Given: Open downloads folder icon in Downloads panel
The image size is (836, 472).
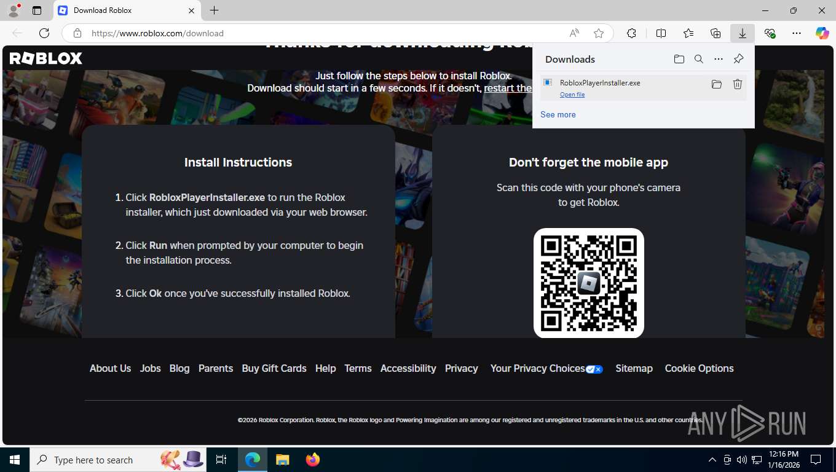Looking at the screenshot, I should click(x=679, y=59).
